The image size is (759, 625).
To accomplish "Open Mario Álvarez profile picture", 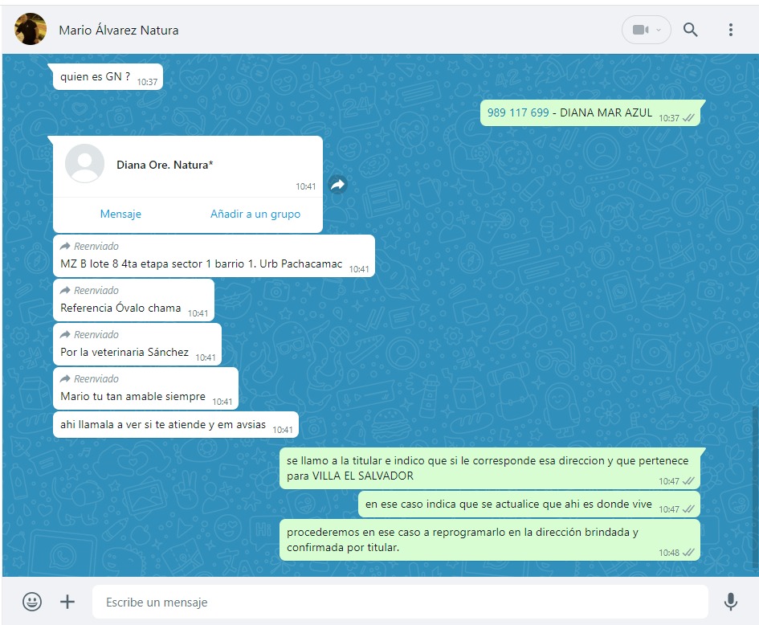I will 31,30.
